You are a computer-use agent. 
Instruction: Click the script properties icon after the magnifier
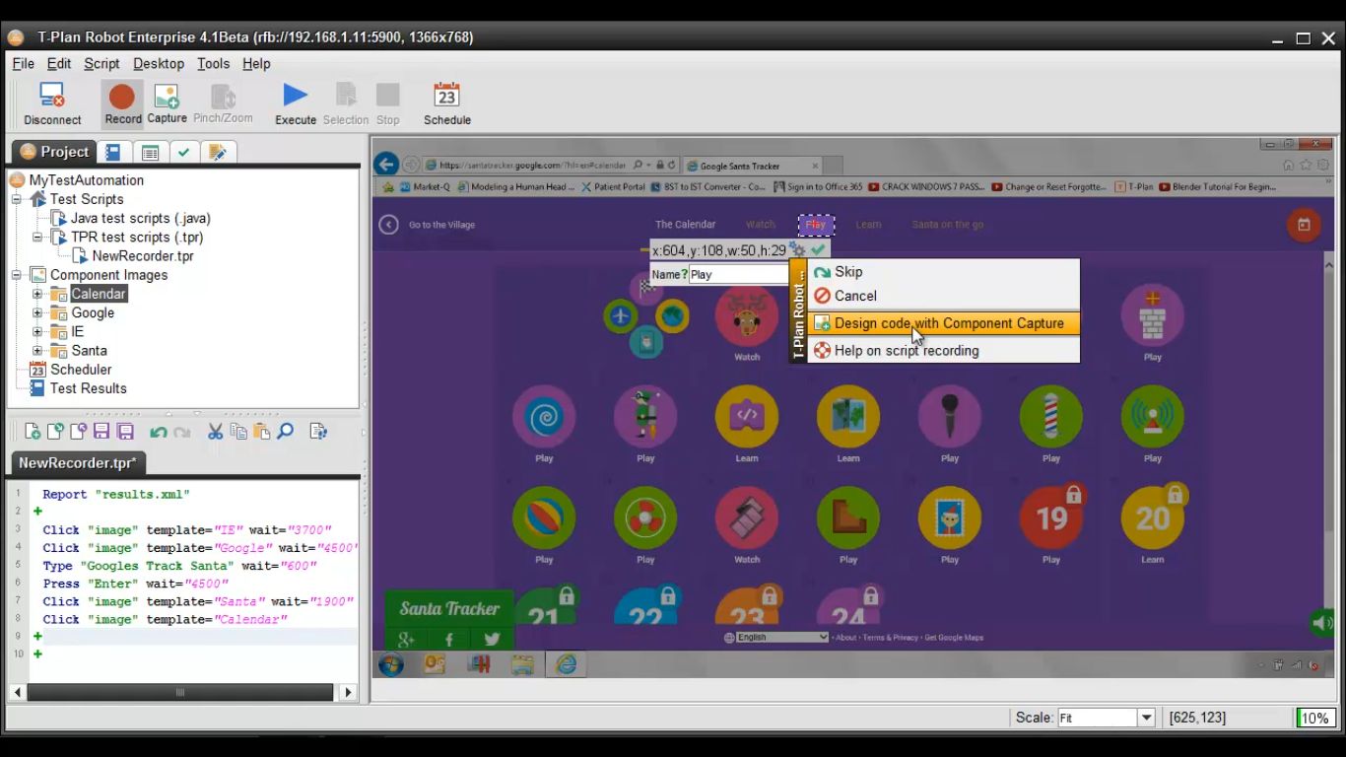point(317,431)
